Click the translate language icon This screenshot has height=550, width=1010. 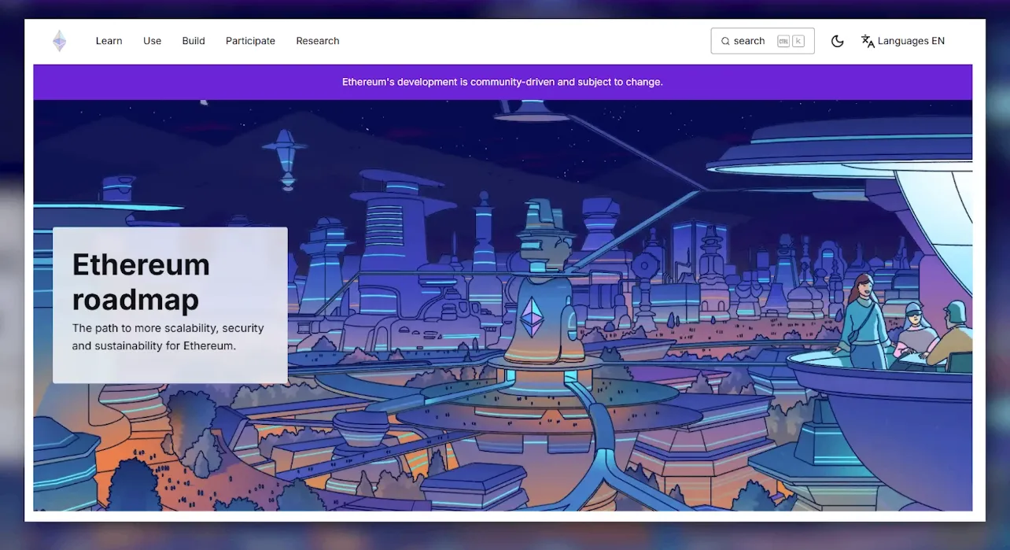(x=868, y=41)
